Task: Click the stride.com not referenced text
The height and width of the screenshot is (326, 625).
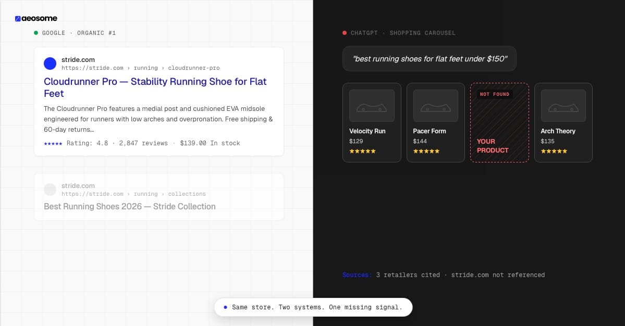Action: point(498,275)
